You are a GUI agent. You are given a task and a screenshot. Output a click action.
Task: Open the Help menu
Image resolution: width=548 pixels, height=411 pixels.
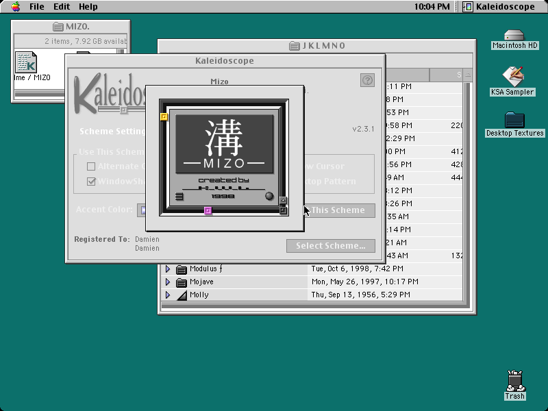88,7
